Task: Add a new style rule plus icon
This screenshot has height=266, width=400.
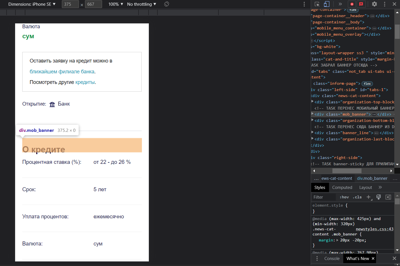Action: pyautogui.click(x=369, y=197)
